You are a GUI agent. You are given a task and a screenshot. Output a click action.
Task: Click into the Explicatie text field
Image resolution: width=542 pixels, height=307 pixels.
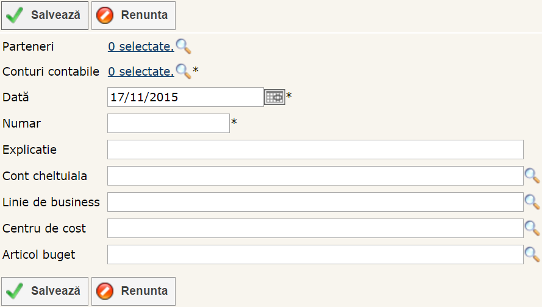click(315, 150)
